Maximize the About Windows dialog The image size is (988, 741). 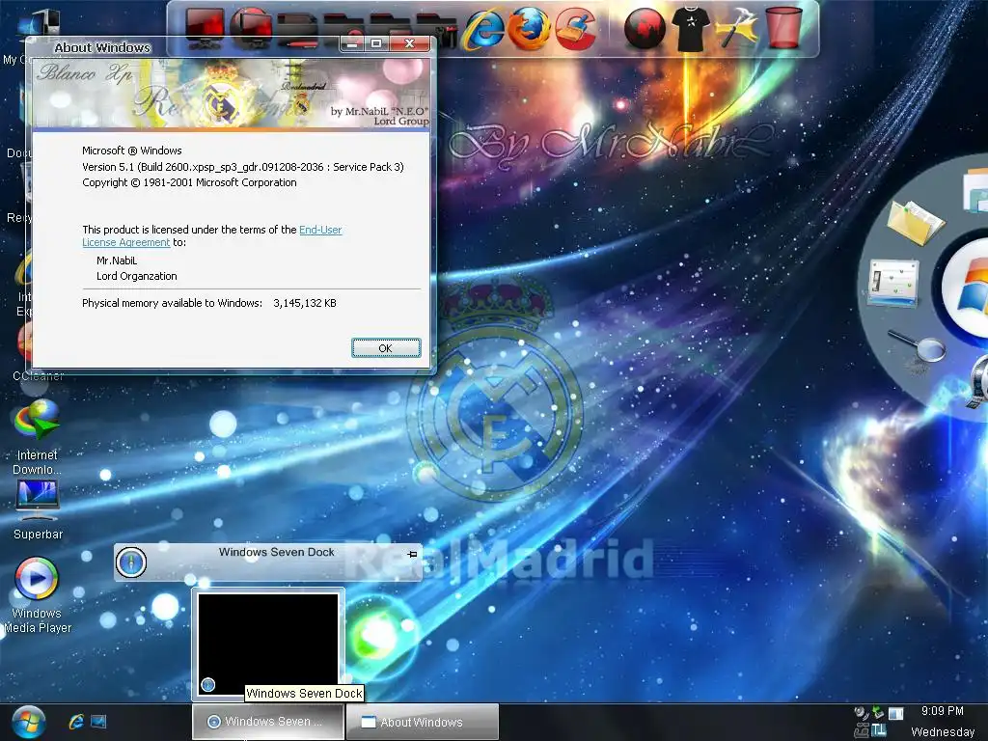pos(376,43)
